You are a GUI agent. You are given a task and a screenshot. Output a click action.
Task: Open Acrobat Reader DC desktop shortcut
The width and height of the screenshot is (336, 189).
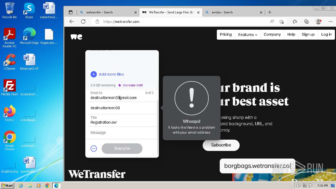tap(9, 38)
